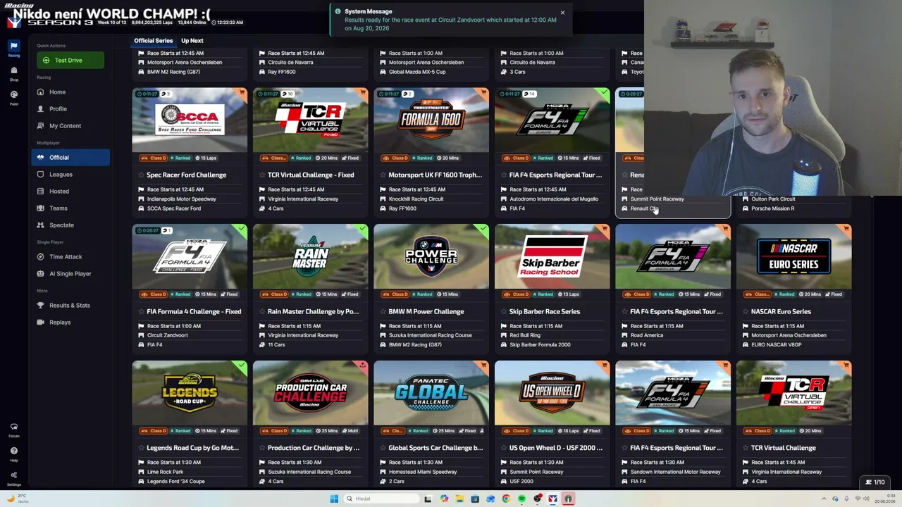This screenshot has width=902, height=507.
Task: Open the Production Car Challenge series title
Action: coord(314,448)
